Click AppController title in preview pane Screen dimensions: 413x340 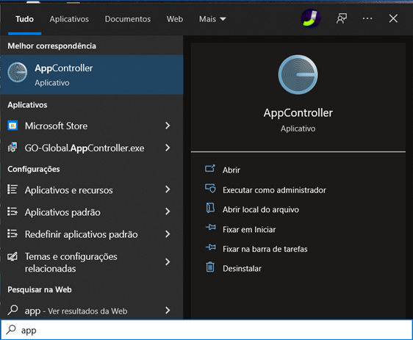coord(298,113)
